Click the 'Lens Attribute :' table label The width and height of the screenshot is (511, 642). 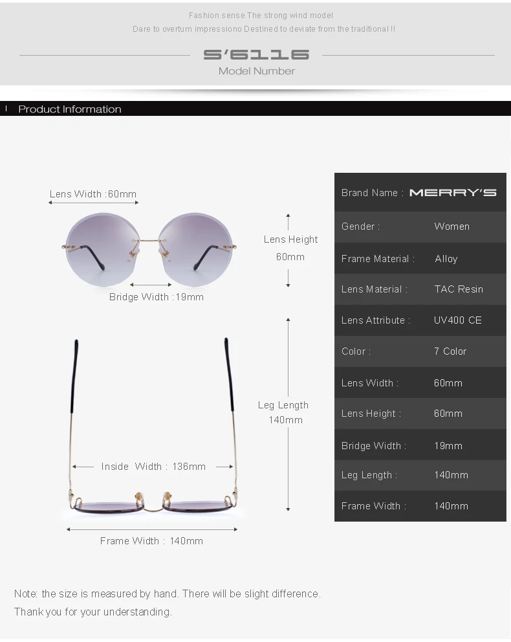click(376, 320)
